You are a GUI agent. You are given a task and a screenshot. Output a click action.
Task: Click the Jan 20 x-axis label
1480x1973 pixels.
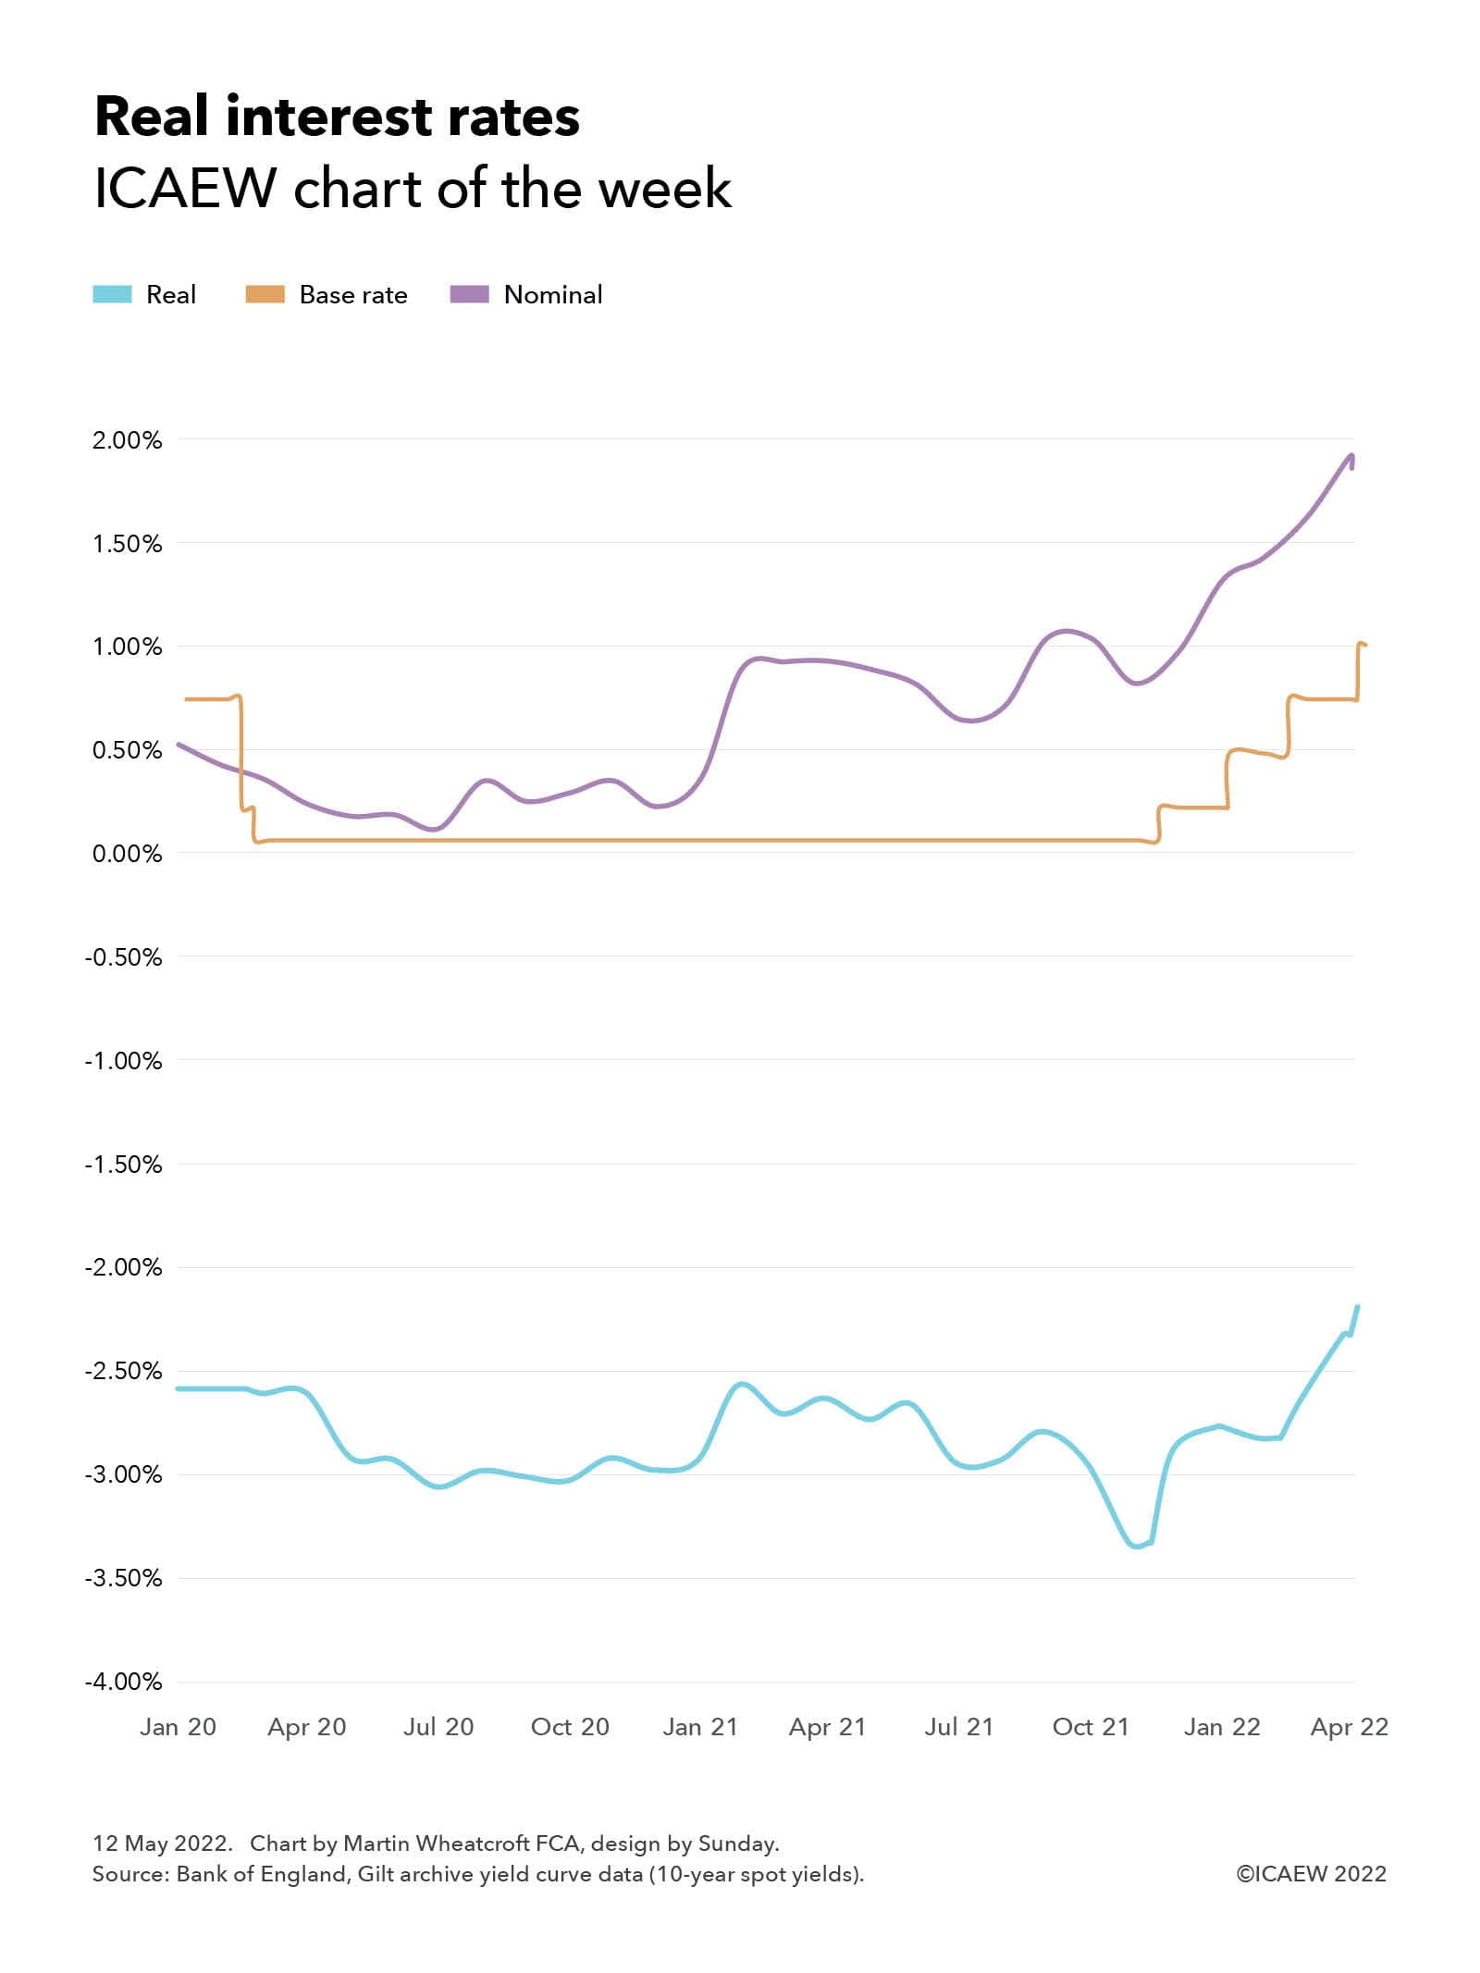(178, 1727)
